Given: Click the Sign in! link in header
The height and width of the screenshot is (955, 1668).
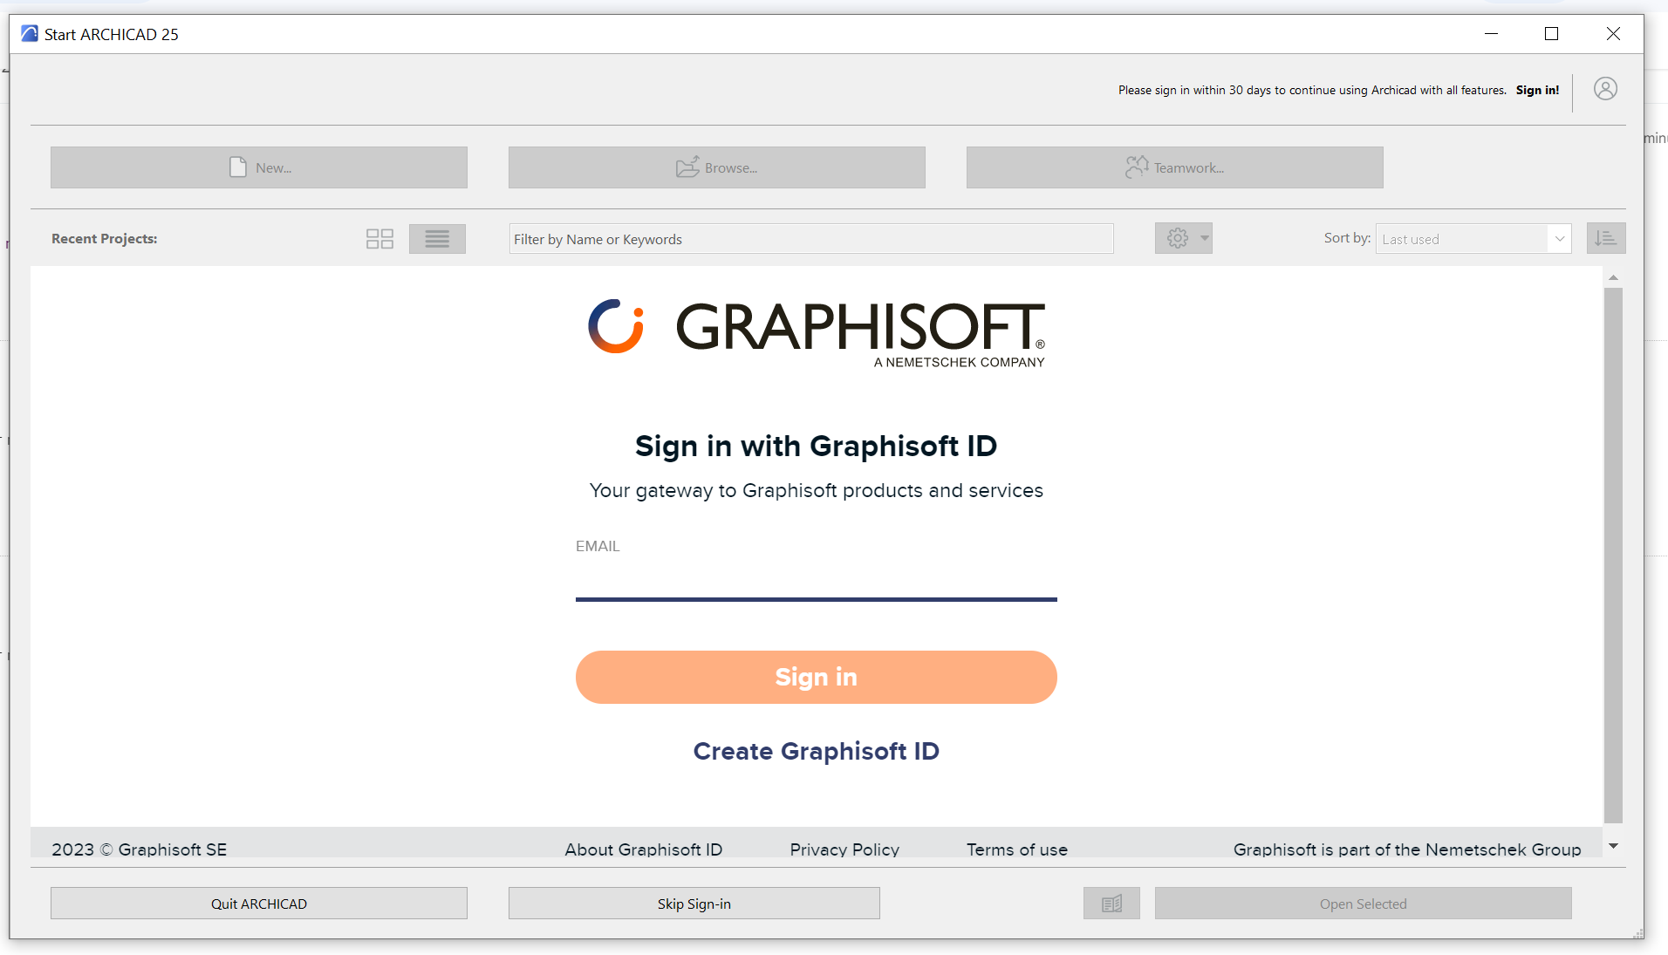Looking at the screenshot, I should [1537, 90].
